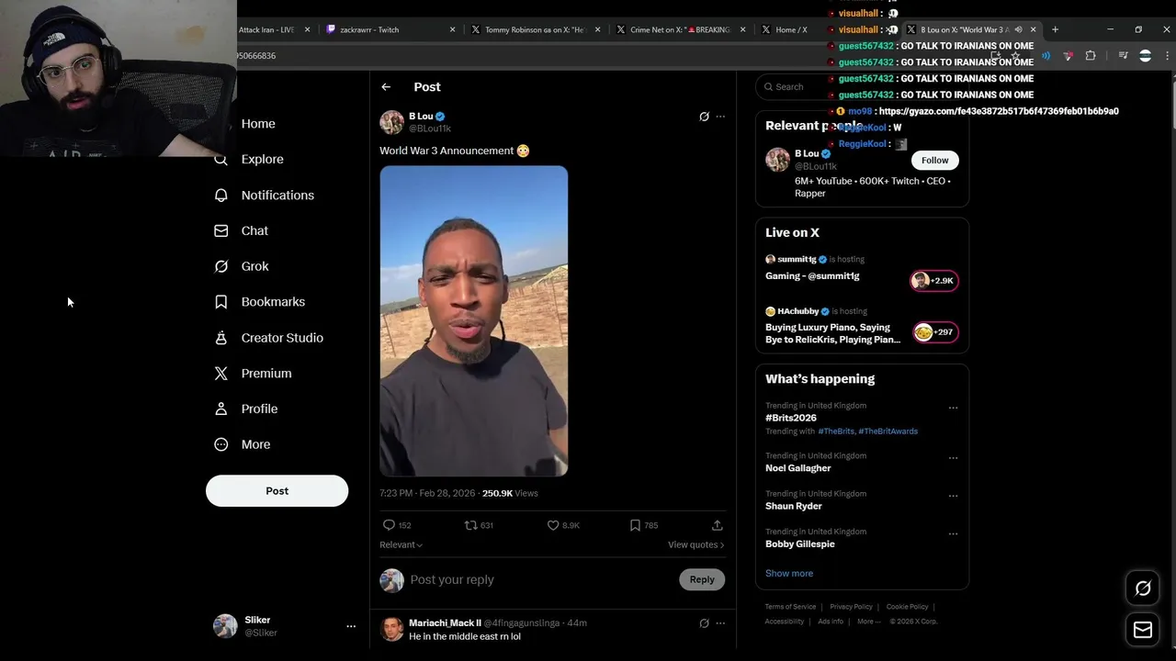The height and width of the screenshot is (661, 1176).
Task: Open Terms of Service link
Action: (x=790, y=607)
